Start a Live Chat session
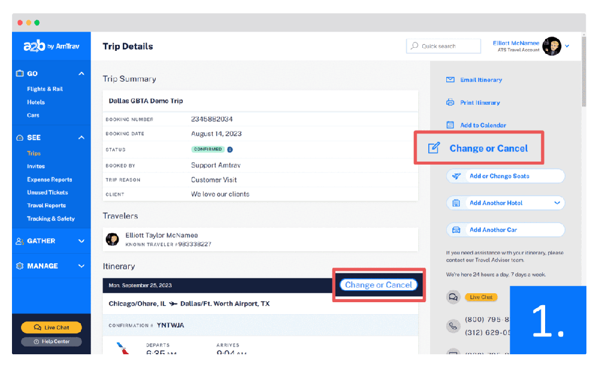599x380 pixels. pos(51,327)
